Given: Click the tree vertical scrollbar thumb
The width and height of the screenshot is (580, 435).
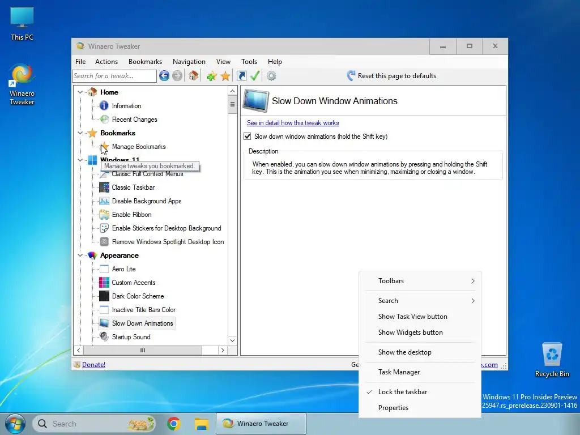Looking at the screenshot, I should coord(232,104).
